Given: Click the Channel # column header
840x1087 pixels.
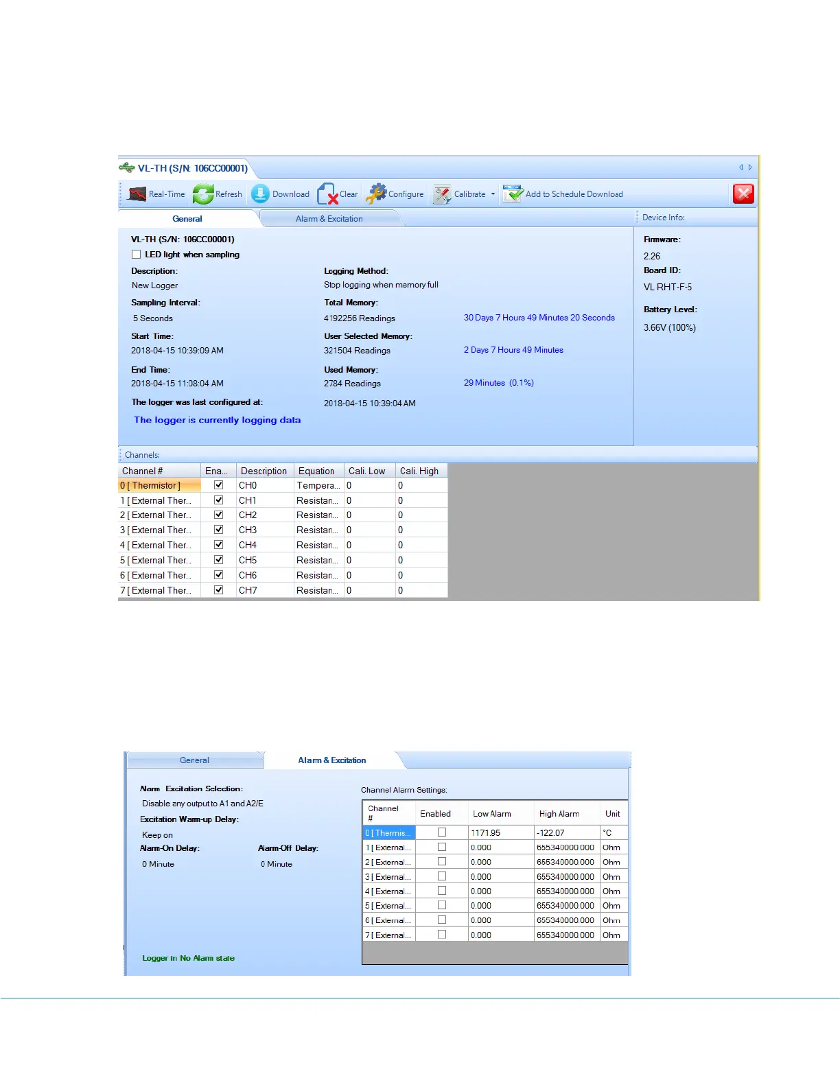Looking at the screenshot, I should point(160,471).
